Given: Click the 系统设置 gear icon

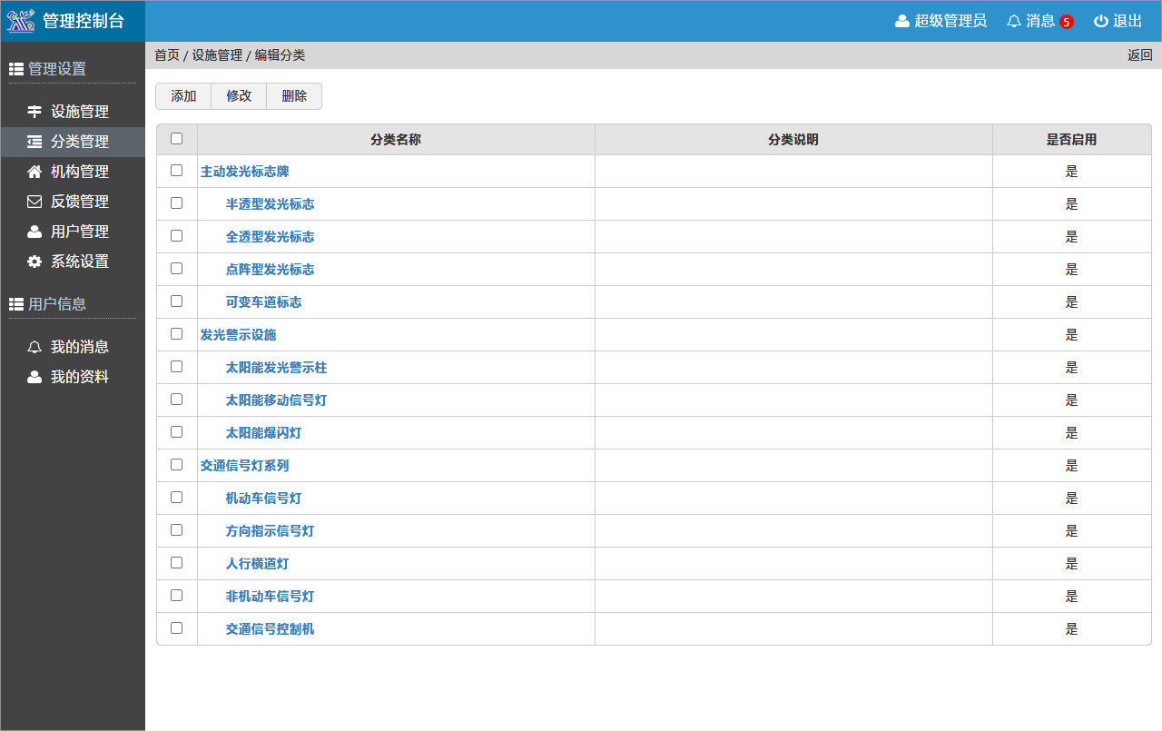Looking at the screenshot, I should tap(34, 262).
